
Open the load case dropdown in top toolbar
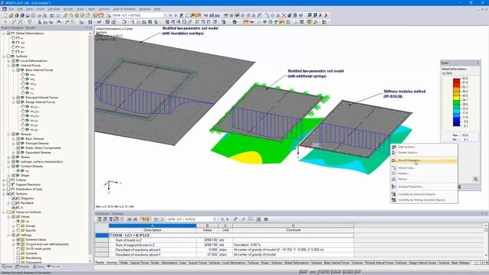pyautogui.click(x=165, y=15)
